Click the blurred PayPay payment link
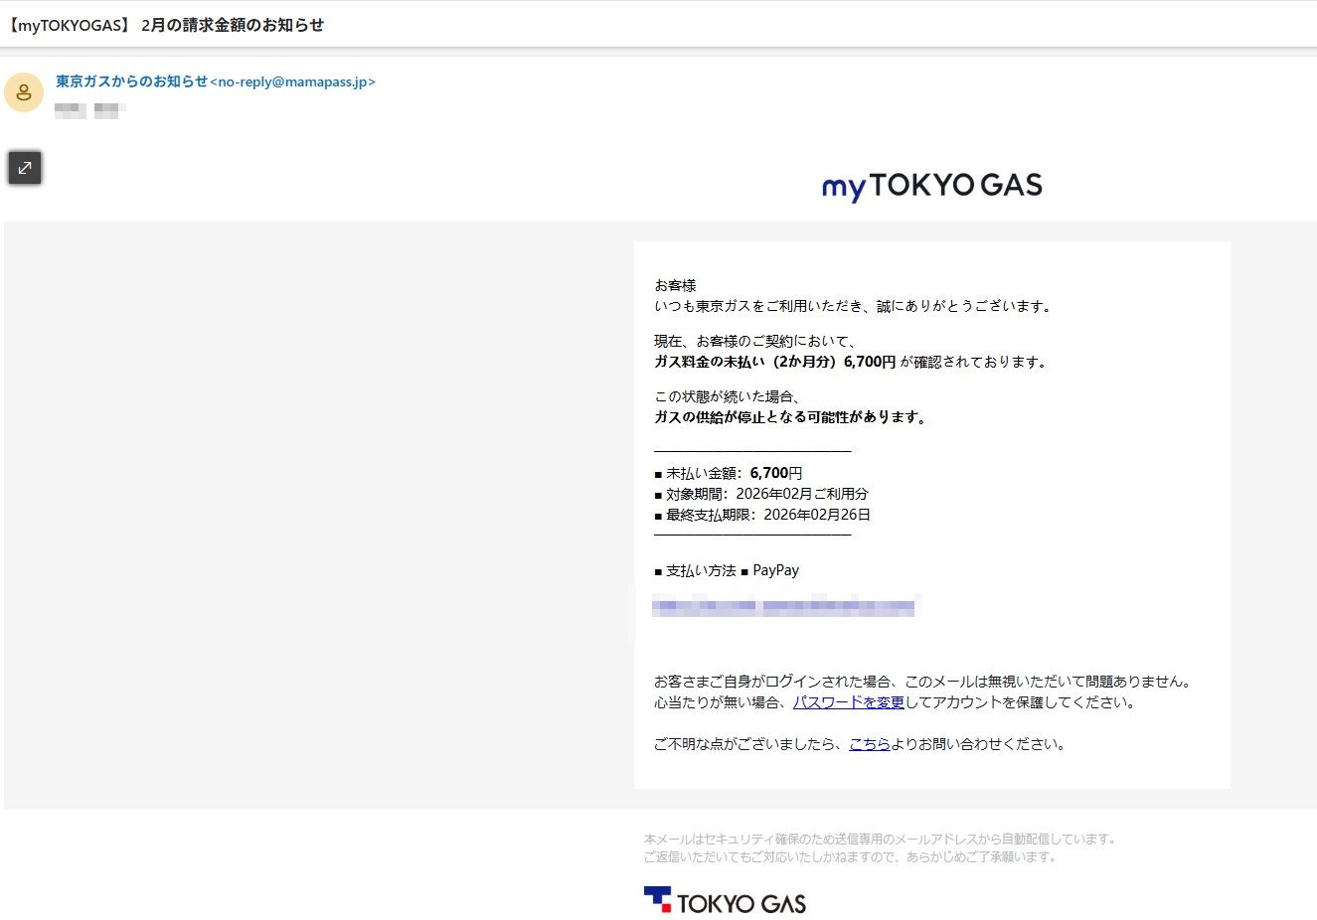The width and height of the screenshot is (1317, 920). click(785, 606)
